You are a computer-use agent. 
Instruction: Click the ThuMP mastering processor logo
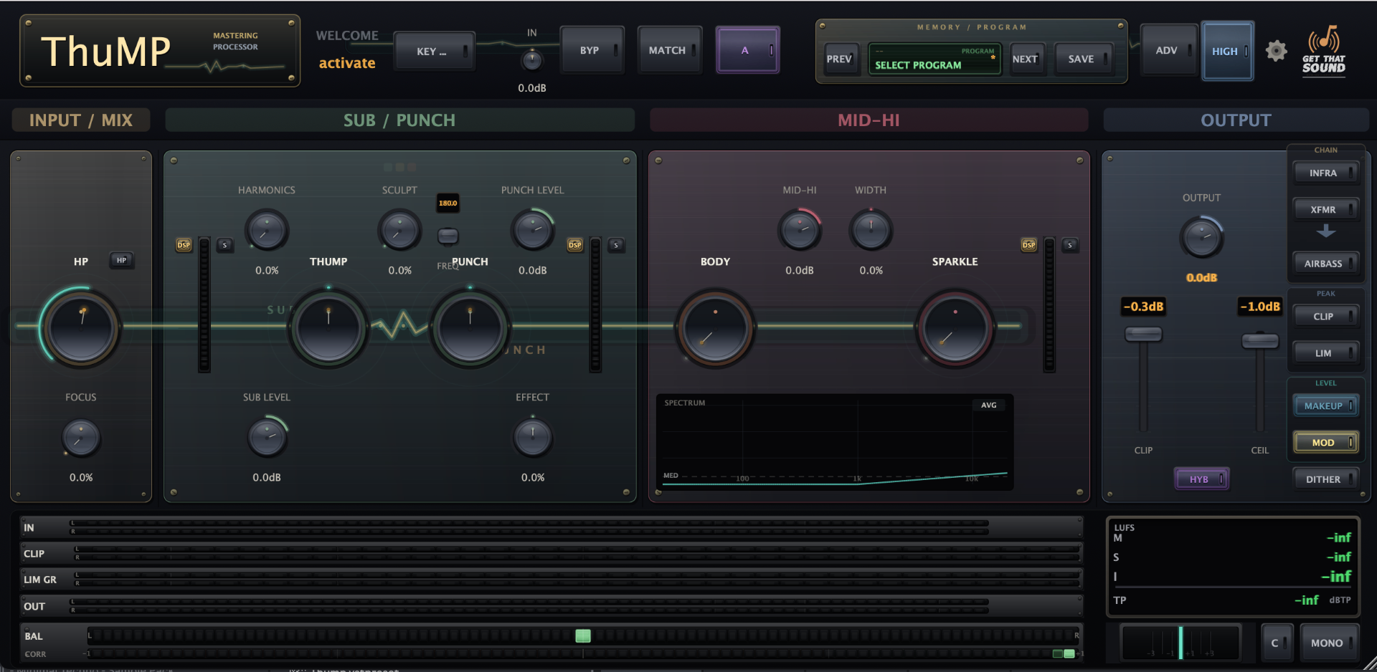pyautogui.click(x=160, y=51)
